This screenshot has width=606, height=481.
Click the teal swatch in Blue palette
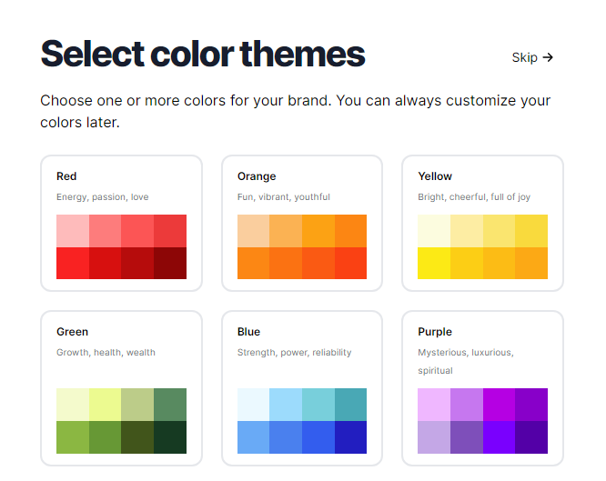coord(350,405)
